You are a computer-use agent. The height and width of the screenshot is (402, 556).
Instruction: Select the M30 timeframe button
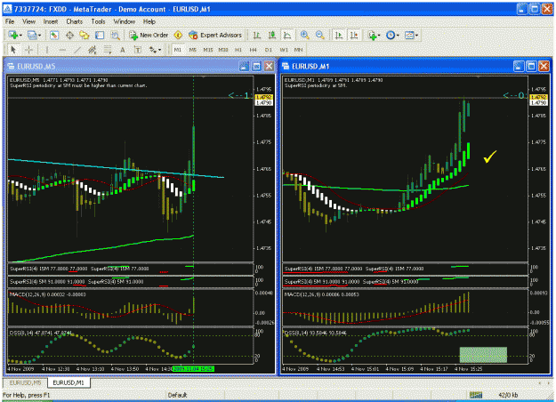(223, 50)
